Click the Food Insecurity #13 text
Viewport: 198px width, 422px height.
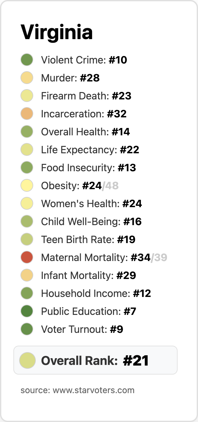pyautogui.click(x=88, y=168)
